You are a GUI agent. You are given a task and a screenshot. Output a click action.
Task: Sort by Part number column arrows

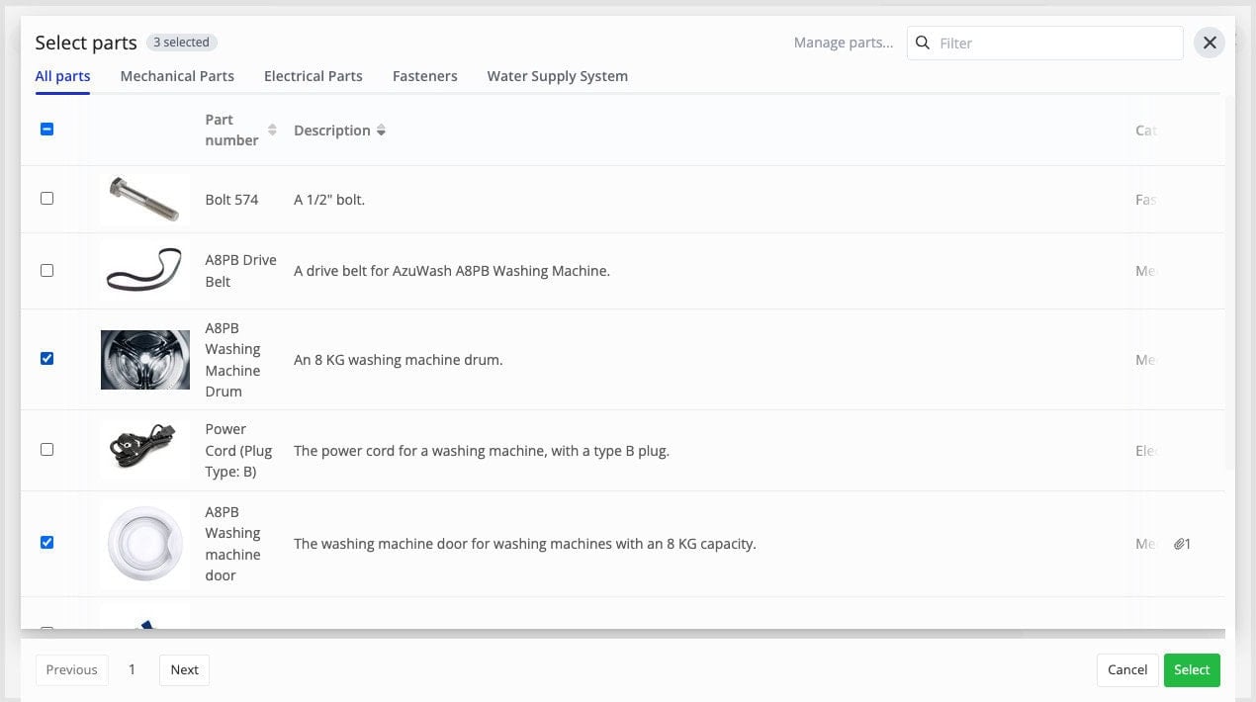click(272, 131)
